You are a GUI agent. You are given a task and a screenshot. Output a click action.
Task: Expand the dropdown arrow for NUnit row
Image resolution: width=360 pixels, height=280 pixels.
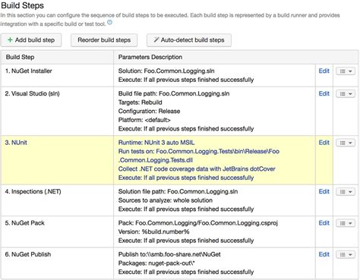pos(350,143)
